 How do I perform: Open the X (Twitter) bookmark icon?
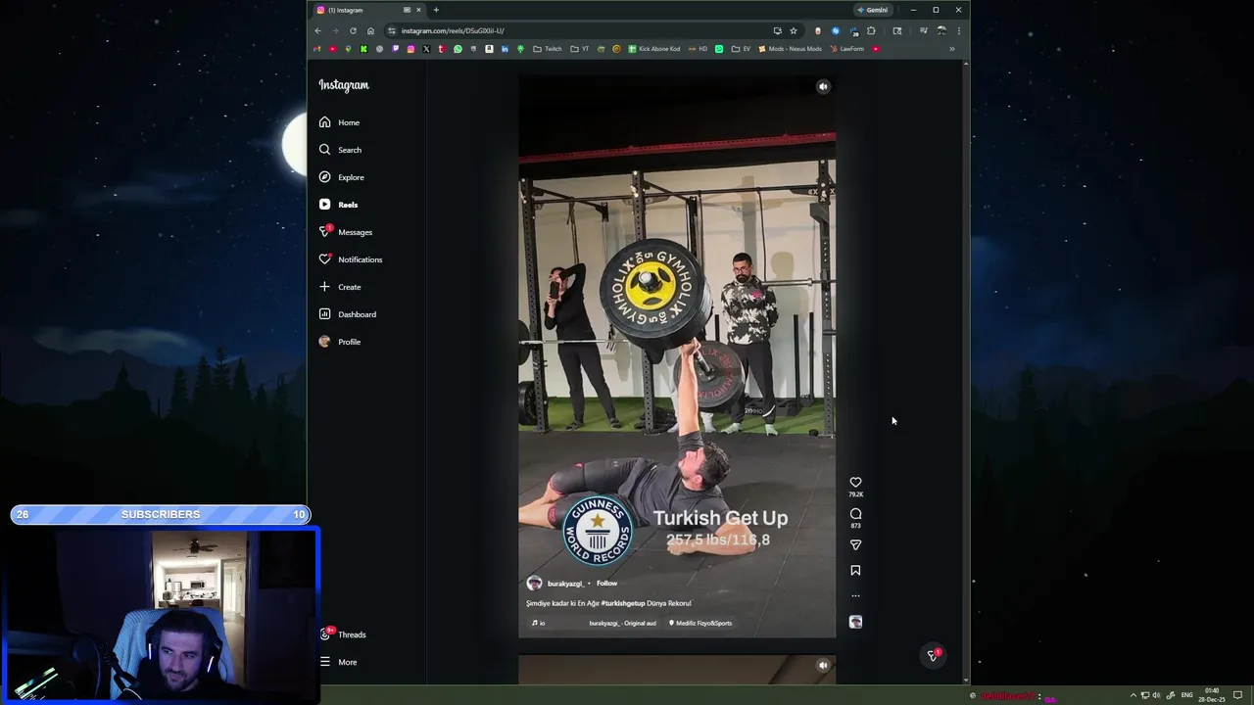[426, 49]
